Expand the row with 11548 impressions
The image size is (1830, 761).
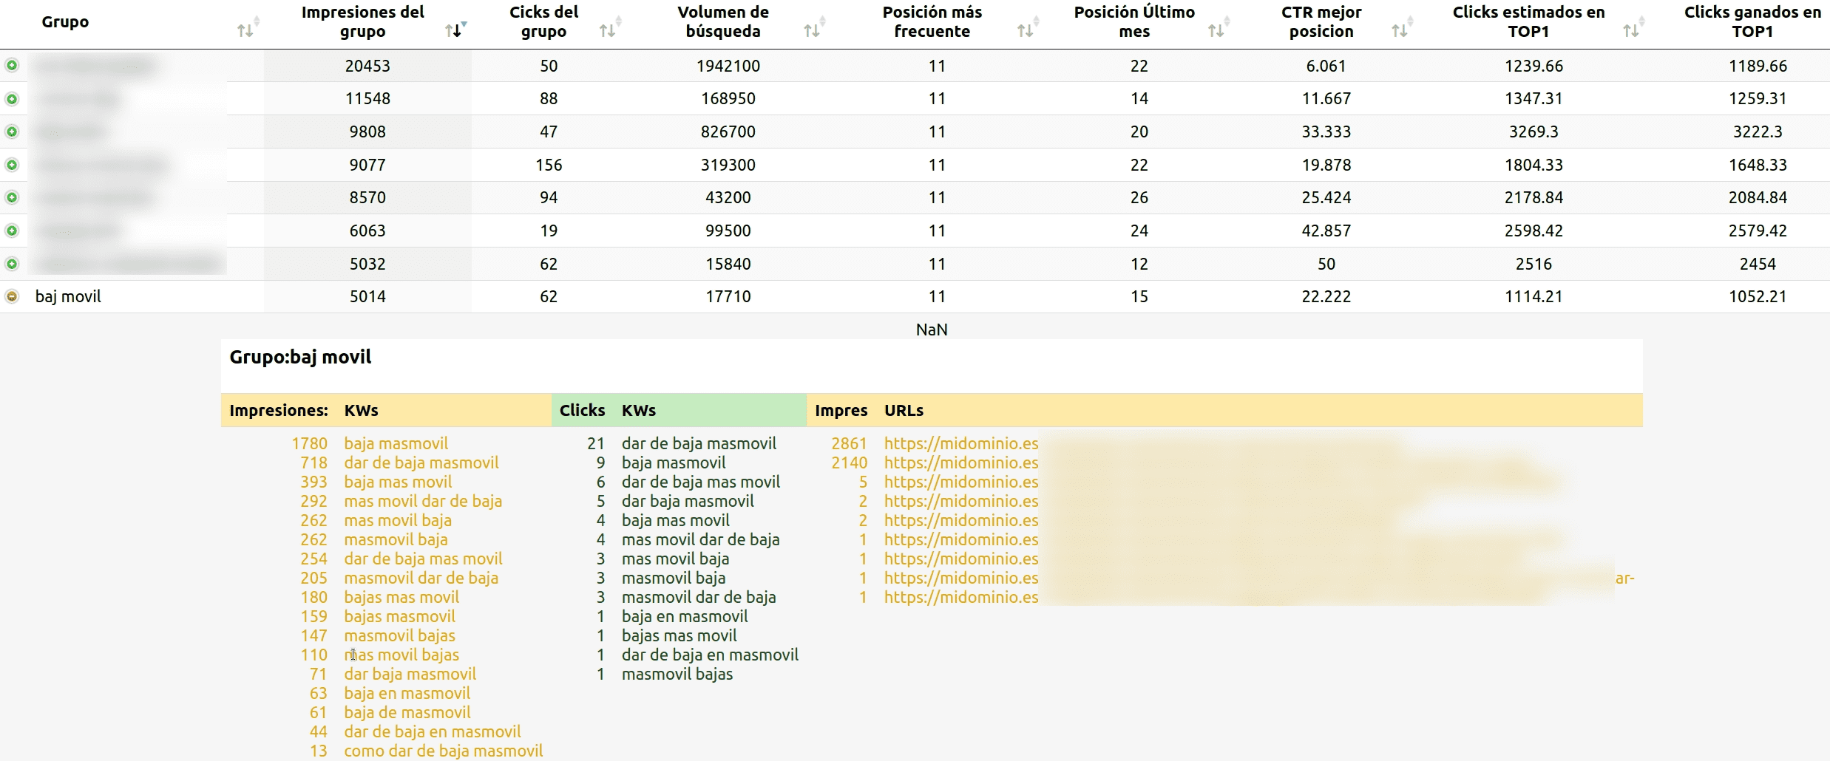click(12, 99)
